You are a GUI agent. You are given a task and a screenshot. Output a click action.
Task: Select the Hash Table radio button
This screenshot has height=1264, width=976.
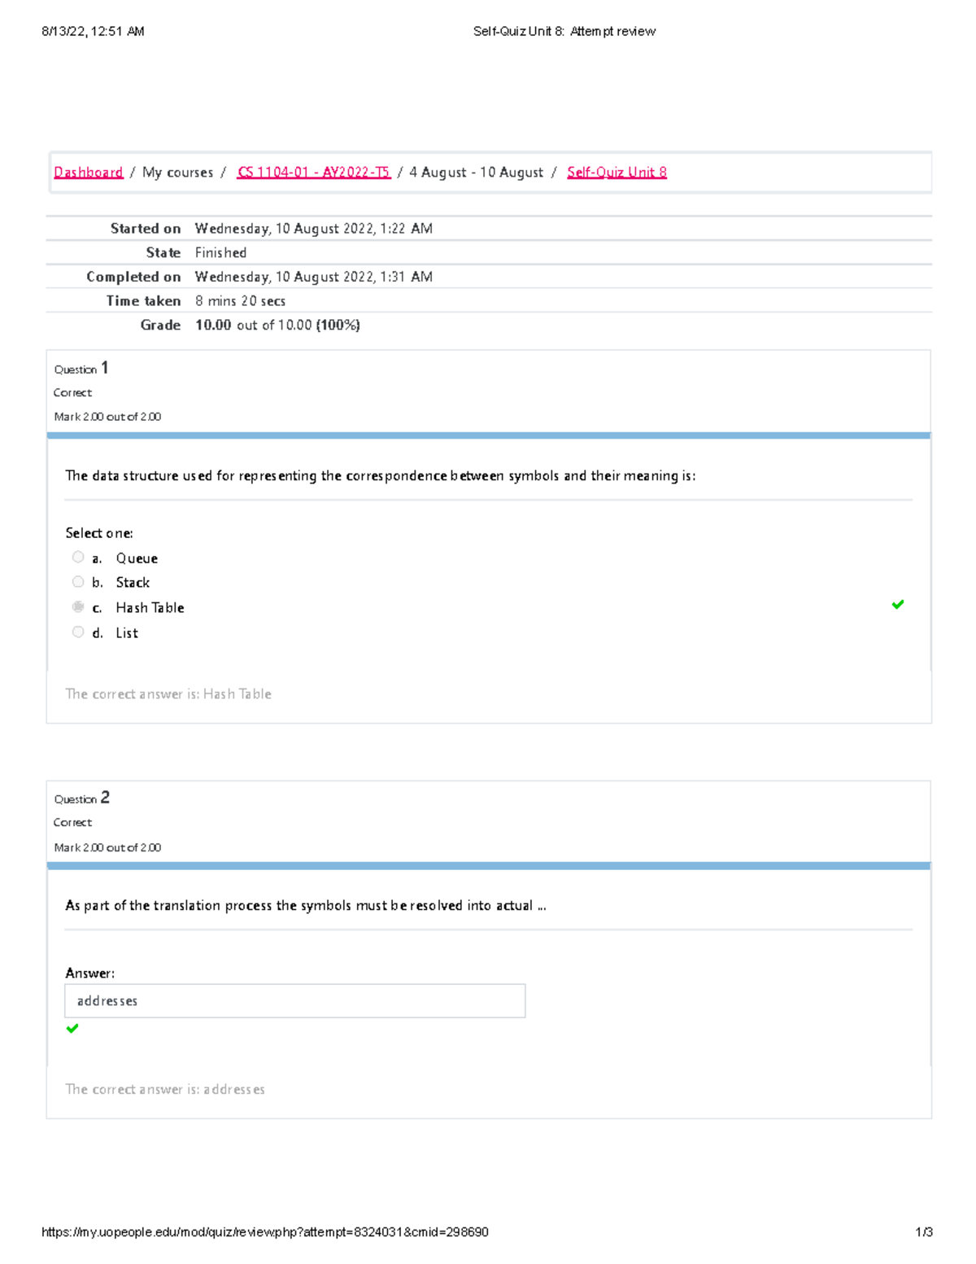[x=78, y=607]
